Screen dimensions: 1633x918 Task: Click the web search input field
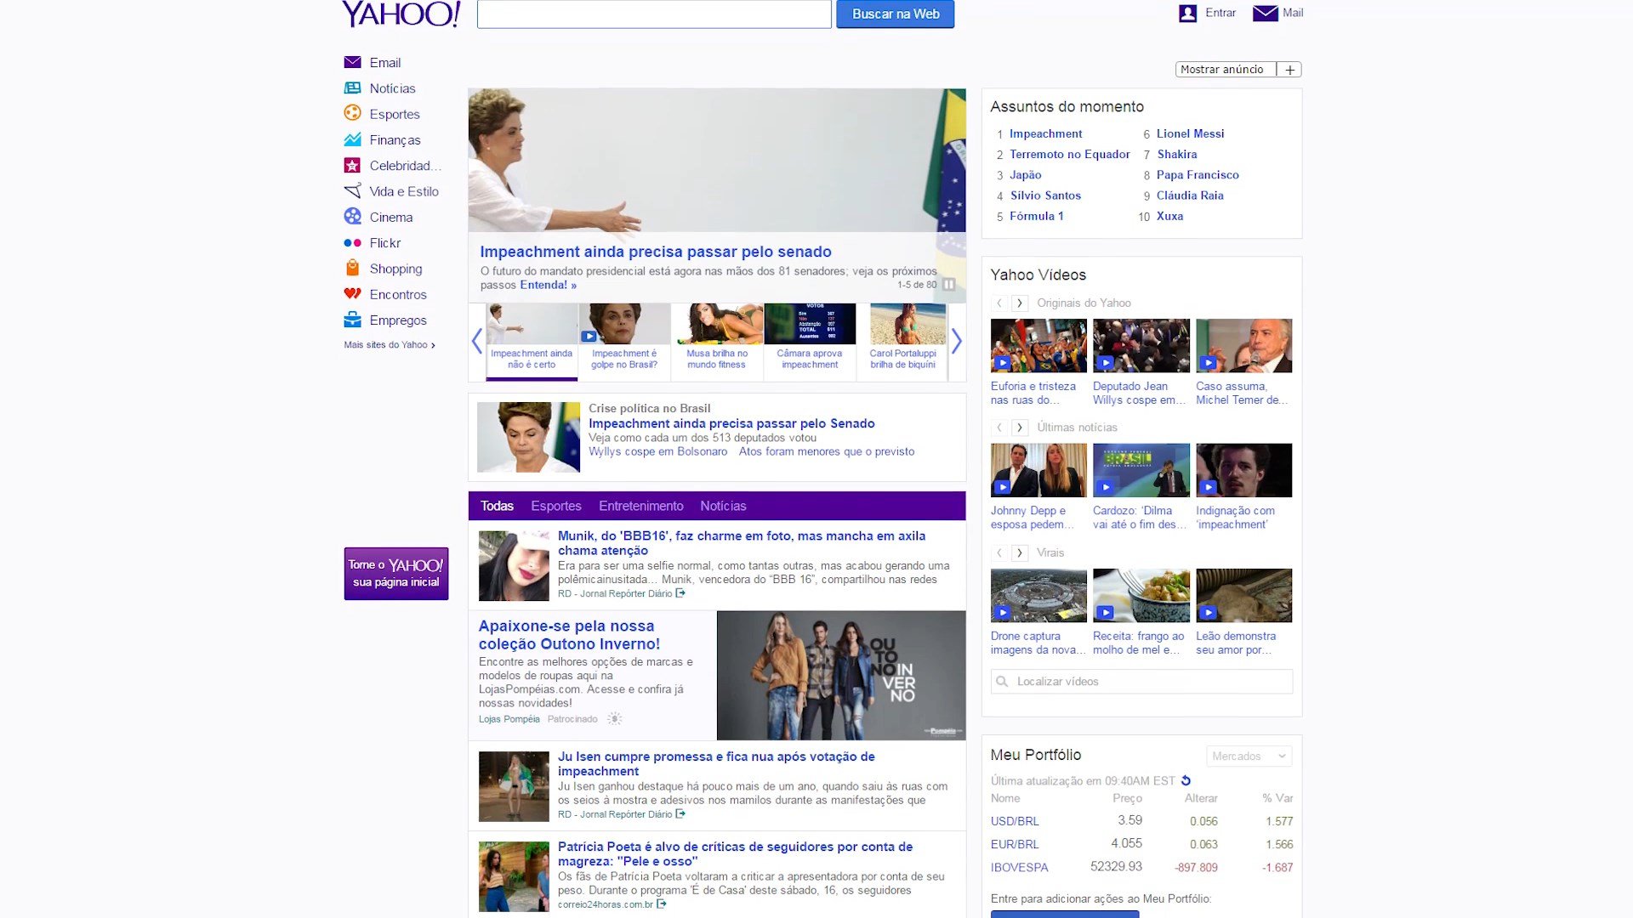tap(654, 14)
